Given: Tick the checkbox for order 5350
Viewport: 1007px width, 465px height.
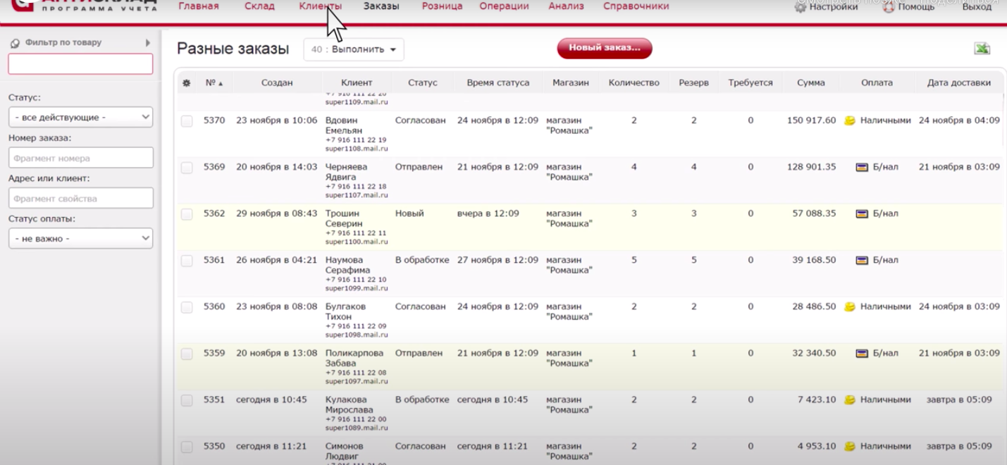Looking at the screenshot, I should 187,447.
